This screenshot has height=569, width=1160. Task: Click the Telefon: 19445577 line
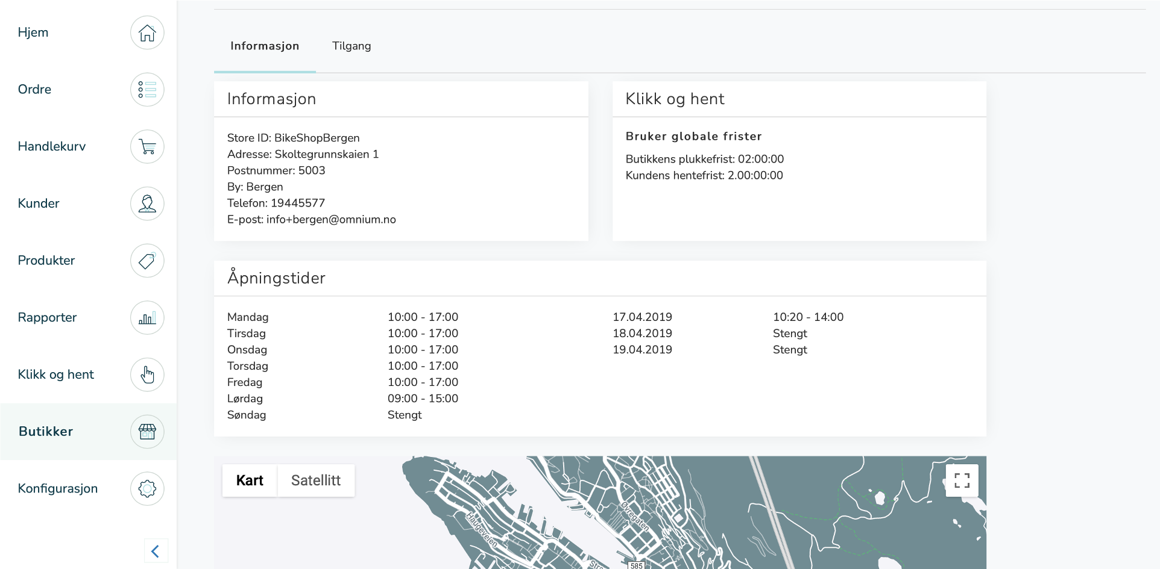pyautogui.click(x=276, y=203)
